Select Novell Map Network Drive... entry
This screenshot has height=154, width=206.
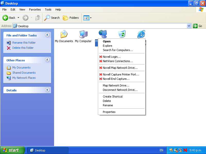click(x=122, y=68)
